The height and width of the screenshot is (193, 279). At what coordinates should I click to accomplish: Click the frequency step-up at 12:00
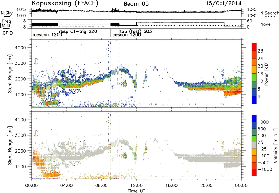tap(136, 24)
